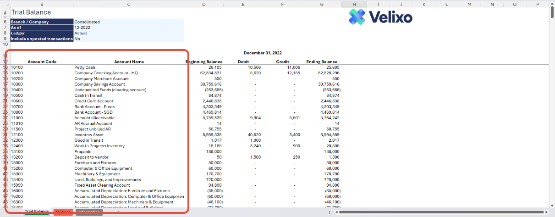Select column F header
This screenshot has height=217, width=555.
(x=282, y=4)
